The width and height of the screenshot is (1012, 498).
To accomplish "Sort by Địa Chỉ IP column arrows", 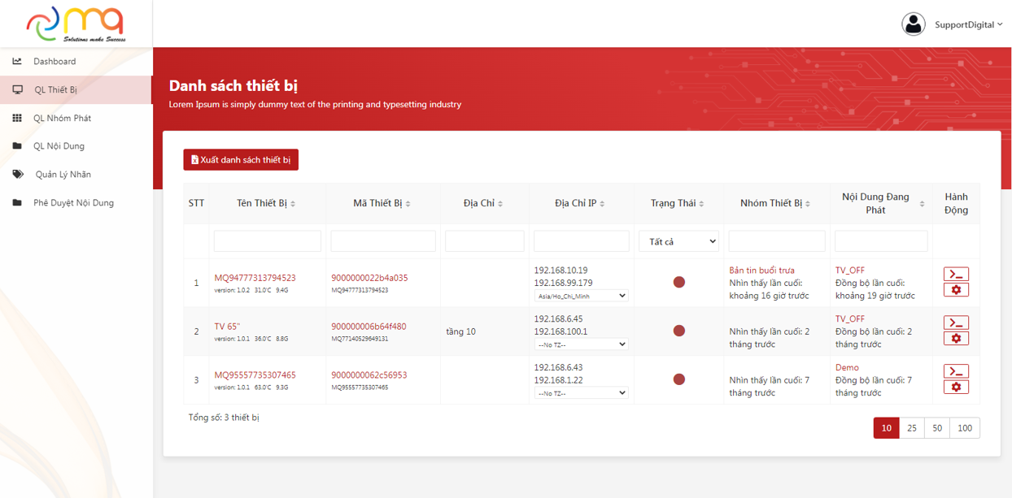I will (602, 204).
